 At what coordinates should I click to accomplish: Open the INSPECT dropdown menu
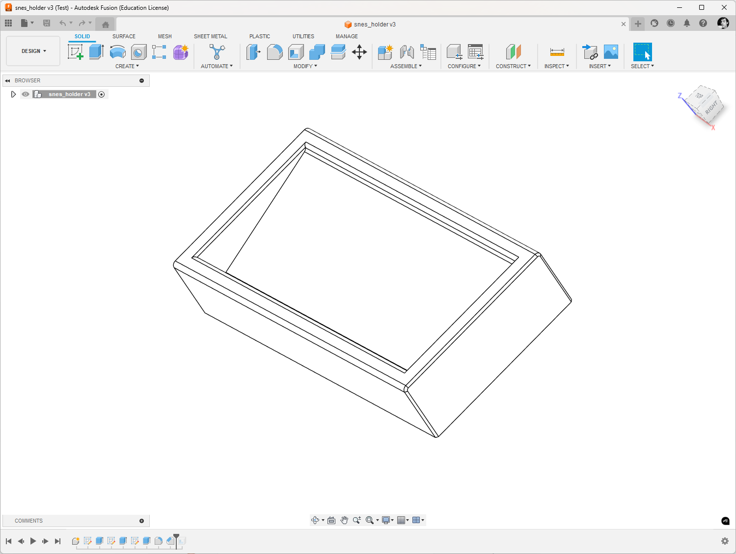(x=557, y=66)
